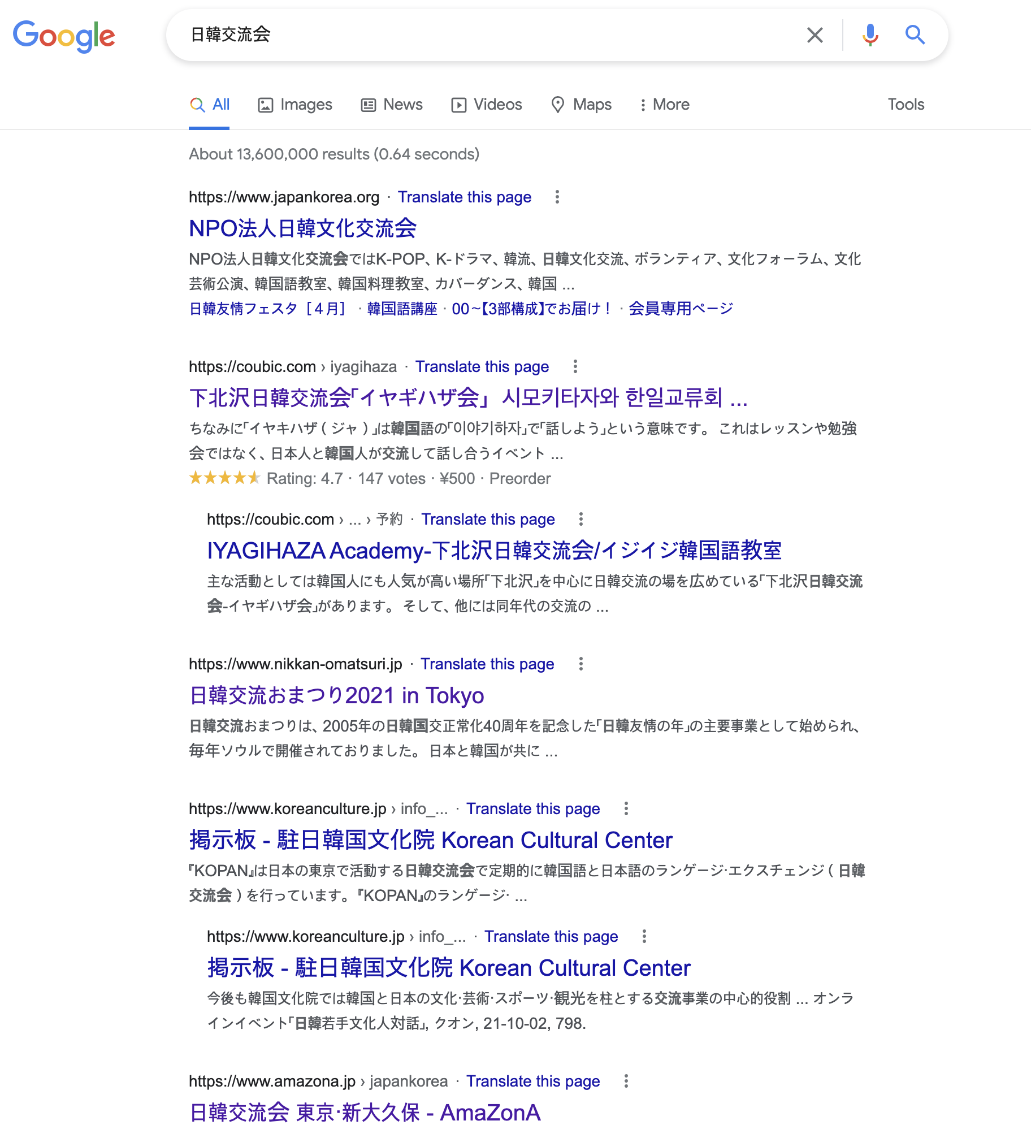Switch to the Maps tab
1031x1125 pixels.
pos(582,105)
